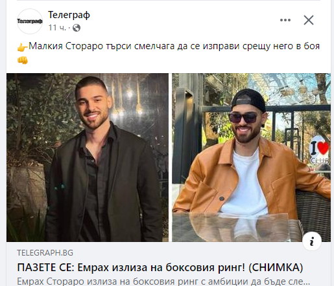Open the right photo of the man in orange jacket
Viewport: 334px width, 286px height.
point(251,157)
